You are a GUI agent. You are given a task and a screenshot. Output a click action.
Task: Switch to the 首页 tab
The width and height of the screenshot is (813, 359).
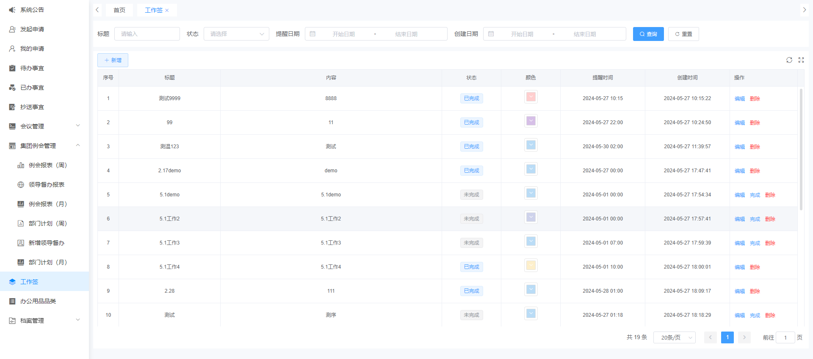119,10
